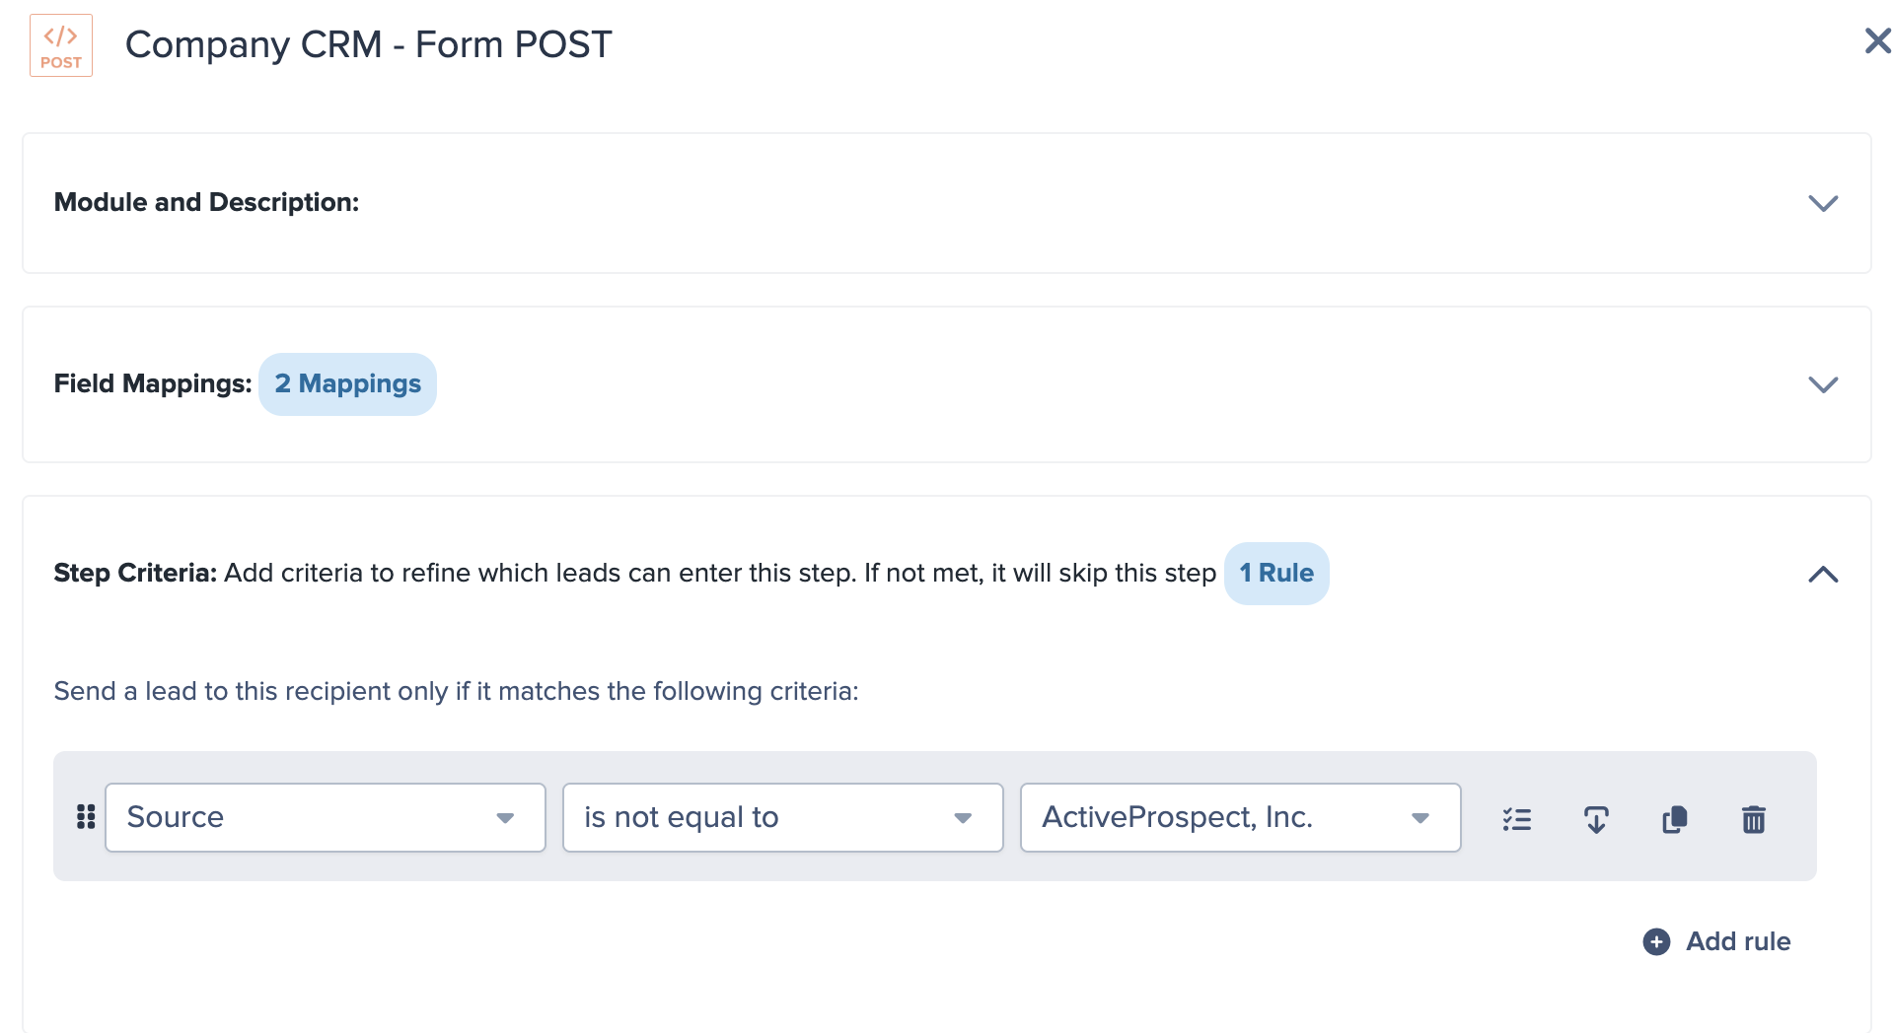Open the Source field dropdown

point(325,817)
